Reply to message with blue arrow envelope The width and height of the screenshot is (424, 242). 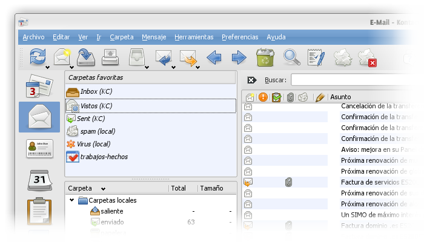164,57
